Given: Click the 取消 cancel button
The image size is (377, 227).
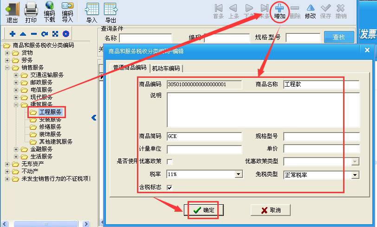Looking at the screenshot, I should [x=271, y=210].
